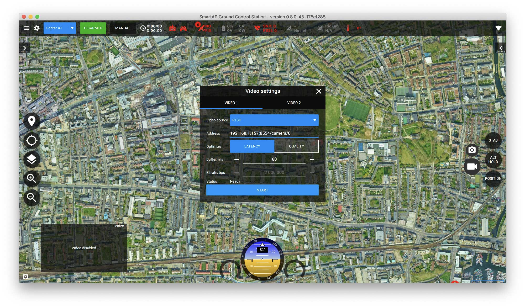
Task: Click the altitude gauge
Action: point(295,270)
